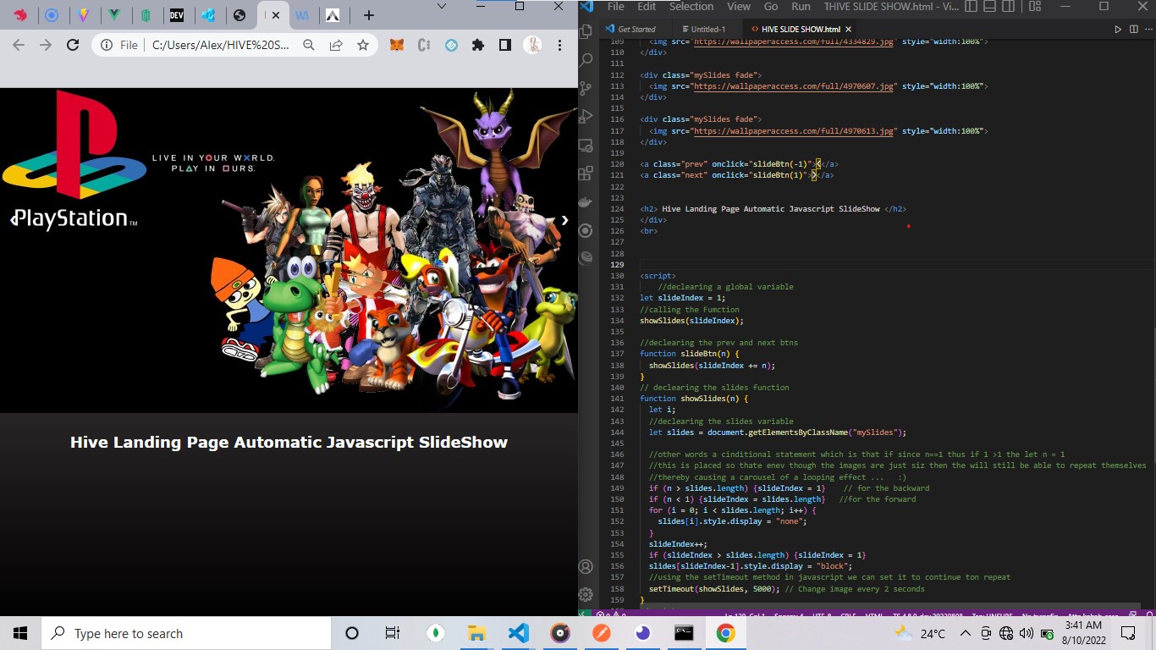Open a new Chrome tab
The width and height of the screenshot is (1156, 650).
368,15
